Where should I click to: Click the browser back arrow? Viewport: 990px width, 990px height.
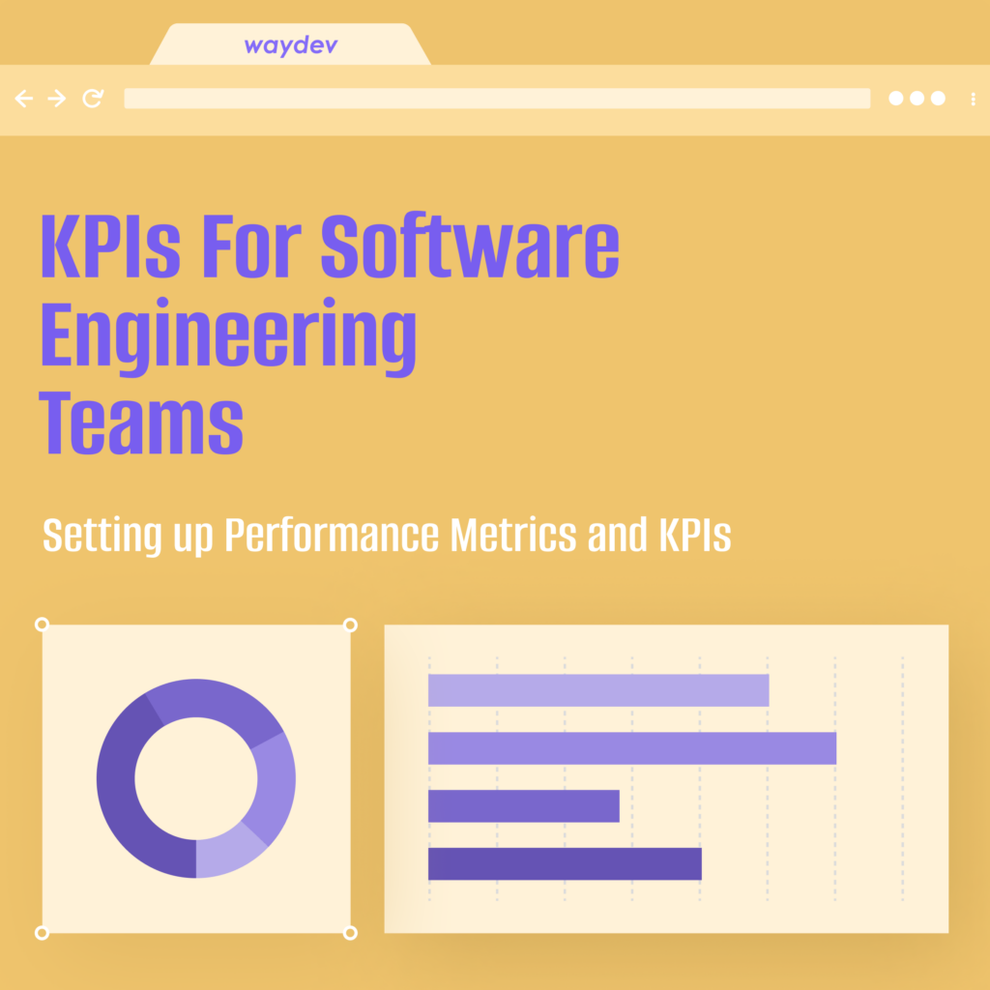23,97
